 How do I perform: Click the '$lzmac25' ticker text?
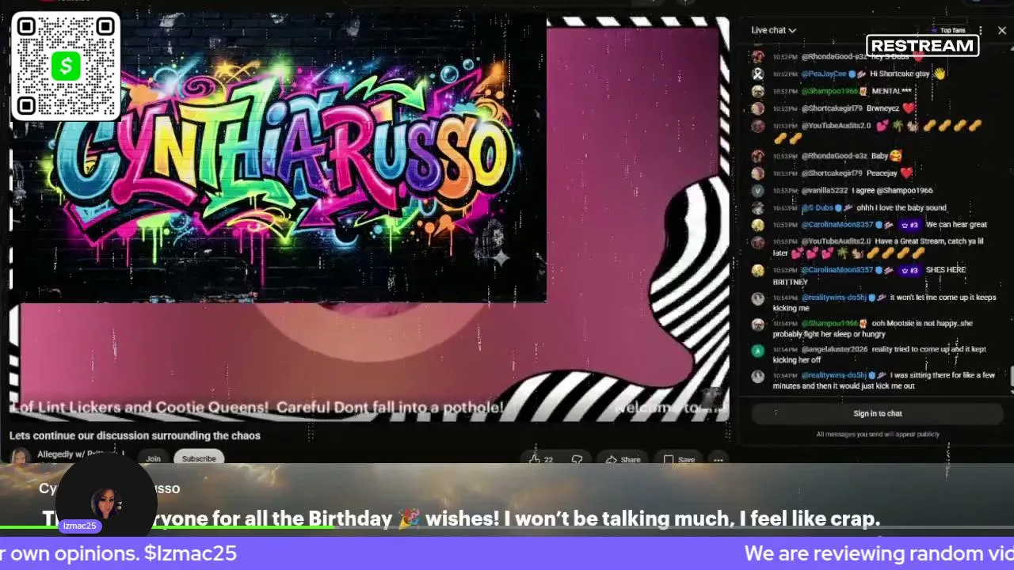tap(190, 553)
